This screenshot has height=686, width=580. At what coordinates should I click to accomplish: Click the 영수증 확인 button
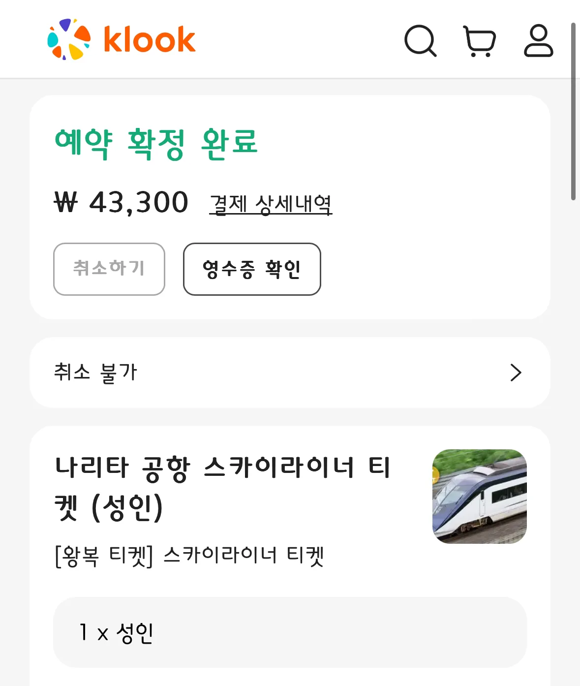tap(252, 269)
